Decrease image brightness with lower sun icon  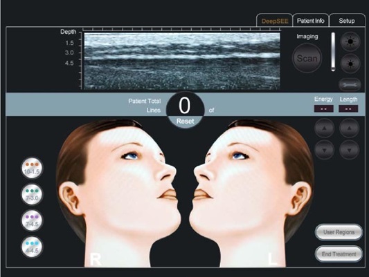point(350,64)
